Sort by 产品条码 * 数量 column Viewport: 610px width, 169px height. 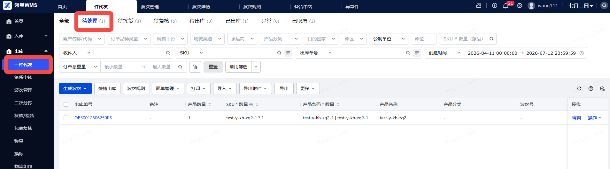coord(338,104)
